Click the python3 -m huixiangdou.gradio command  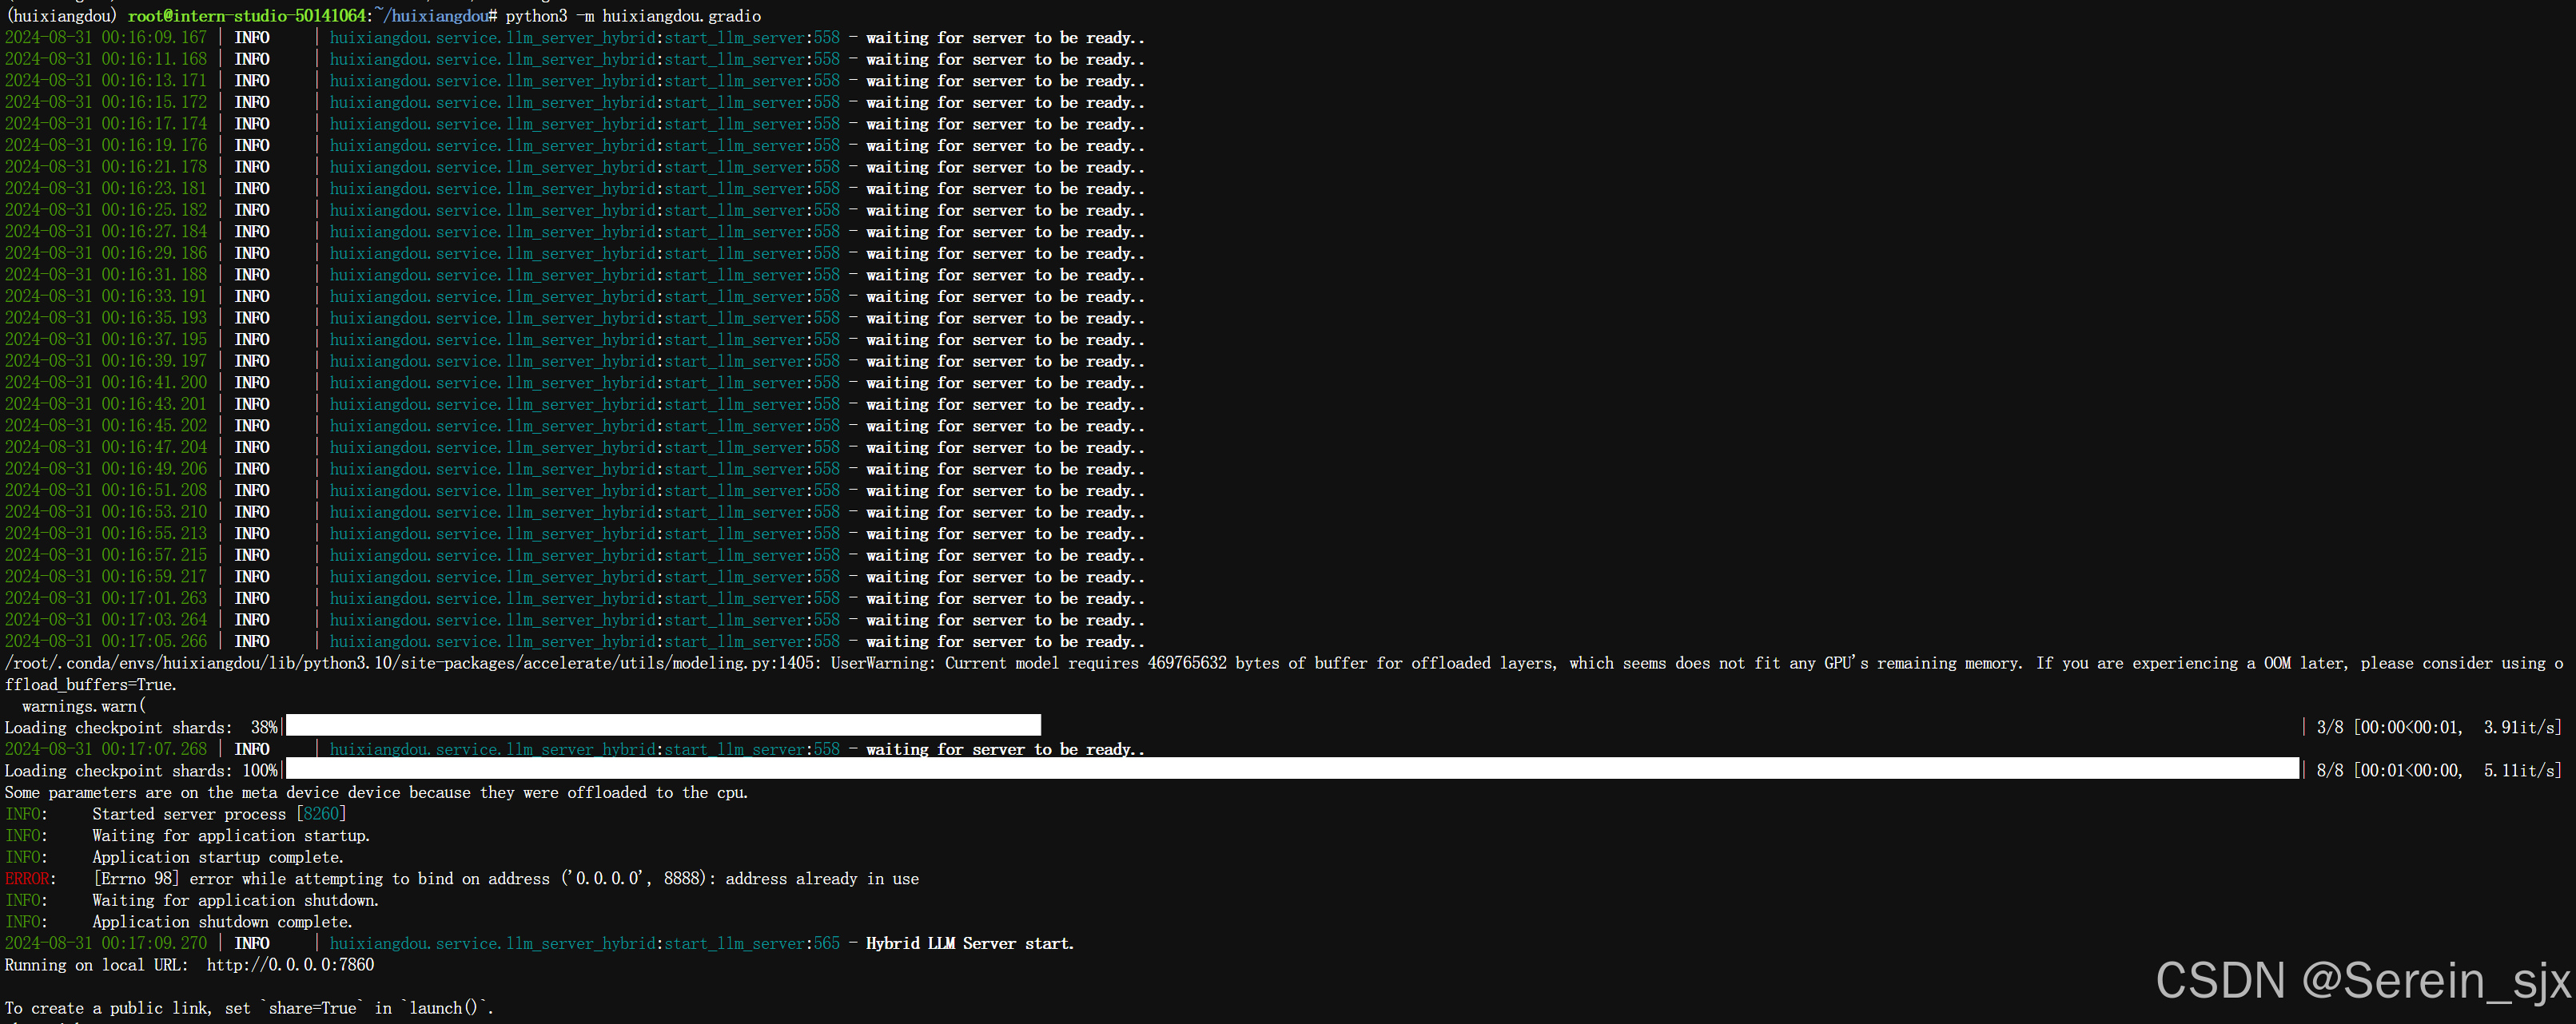click(x=632, y=16)
